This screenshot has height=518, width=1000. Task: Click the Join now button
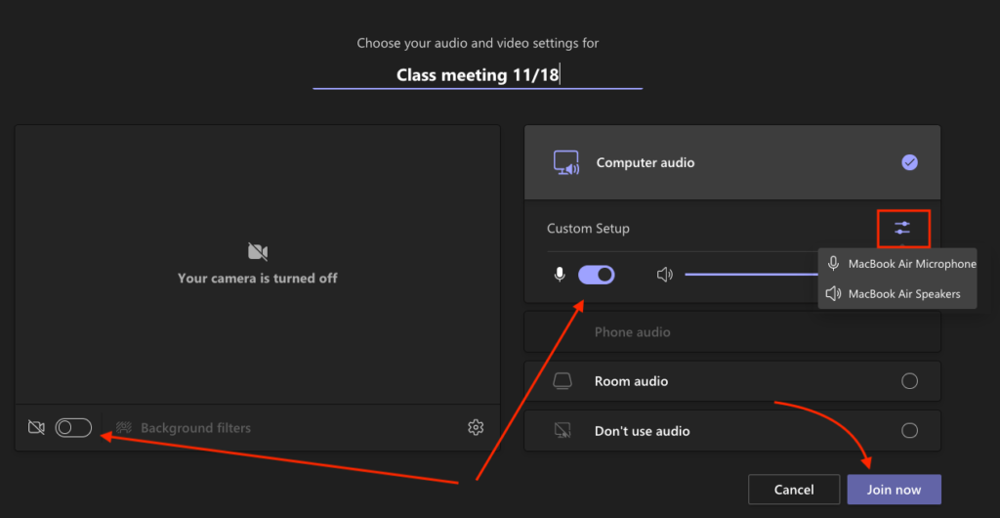click(894, 490)
